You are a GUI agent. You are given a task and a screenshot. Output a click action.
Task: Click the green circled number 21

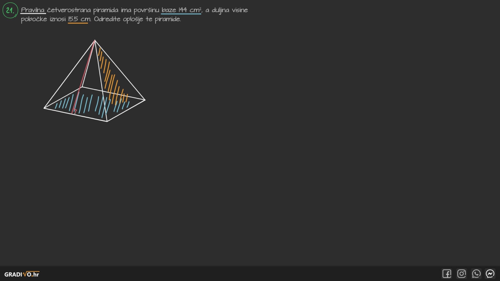pos(10,10)
